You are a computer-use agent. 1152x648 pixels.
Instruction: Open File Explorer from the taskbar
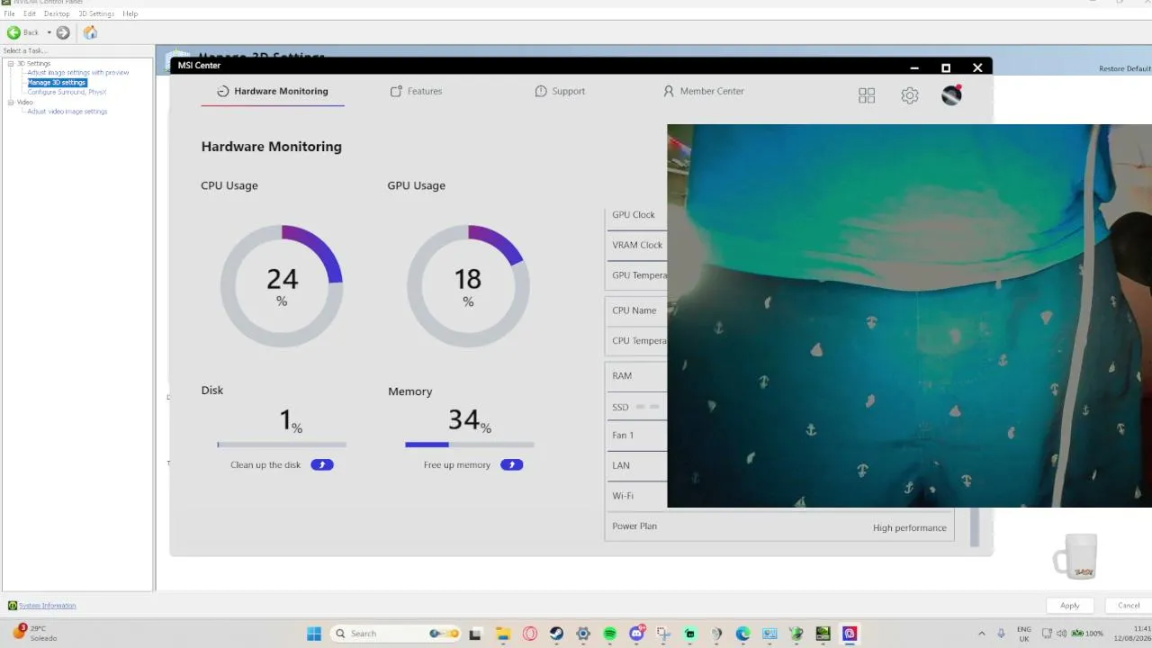click(503, 634)
